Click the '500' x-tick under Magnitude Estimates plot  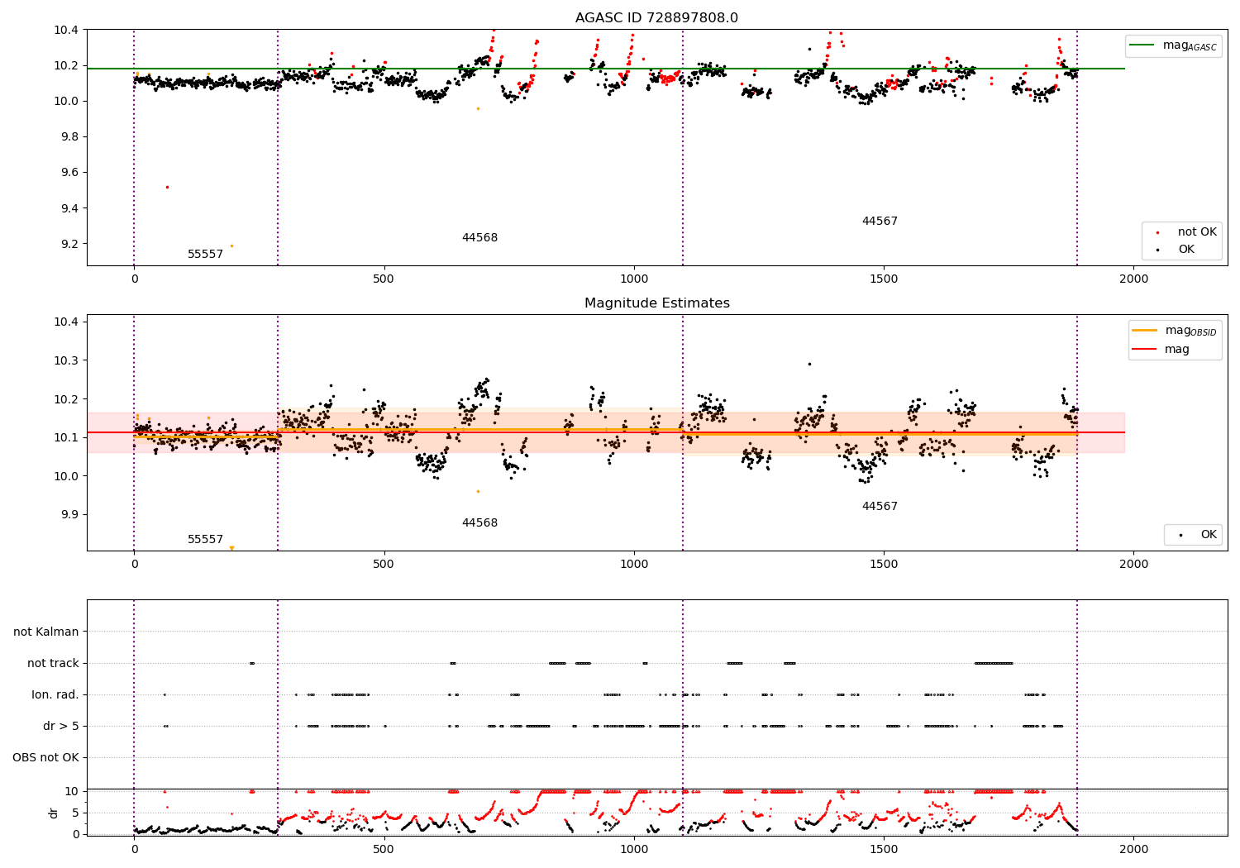(384, 565)
